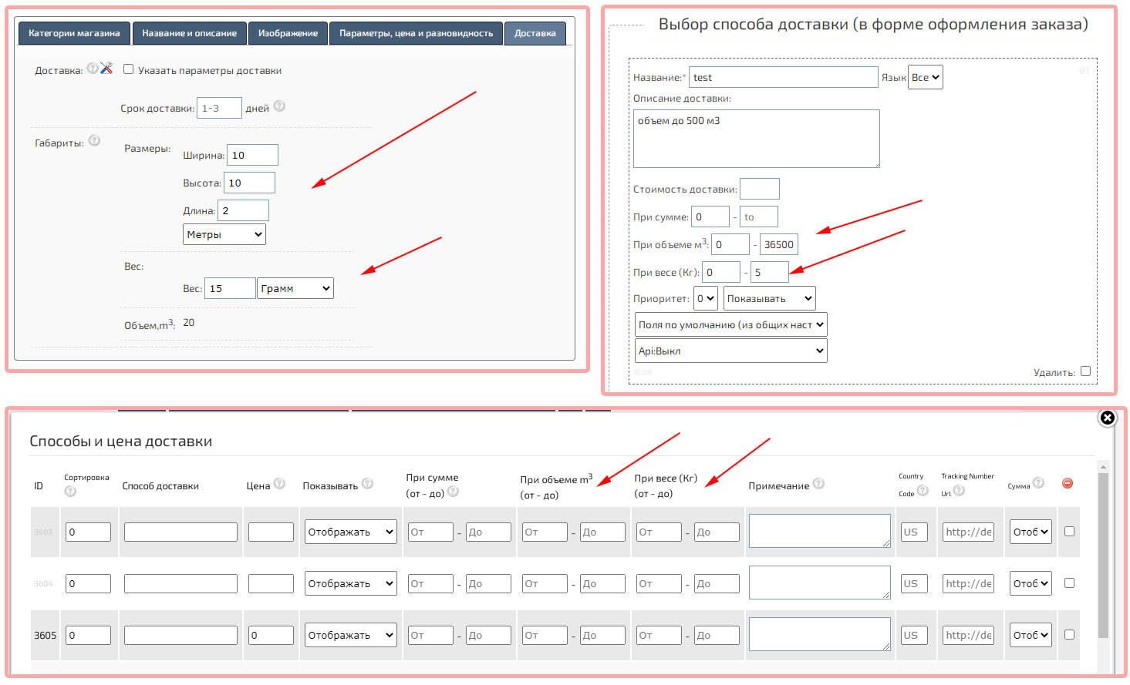
Task: Tick the Удалить checkbox
Action: 1085,371
